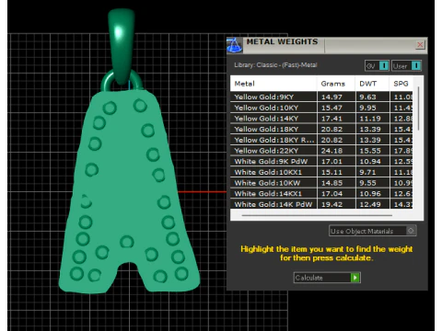Click the horizontal scrollbar below the table
This screenshot has width=442, height=331.
[x=317, y=215]
